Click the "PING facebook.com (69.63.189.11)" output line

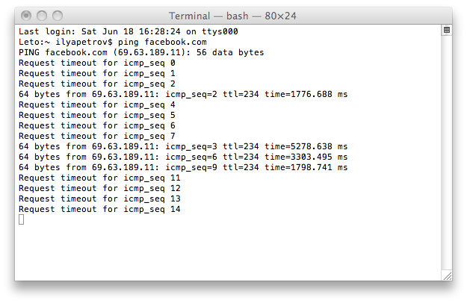click(140, 53)
